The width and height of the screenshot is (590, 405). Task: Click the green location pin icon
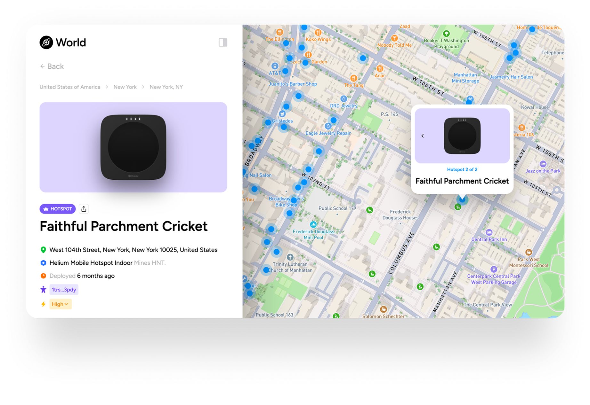click(x=43, y=250)
